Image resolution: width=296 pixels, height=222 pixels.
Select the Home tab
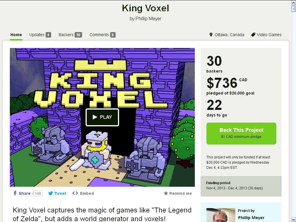16,35
